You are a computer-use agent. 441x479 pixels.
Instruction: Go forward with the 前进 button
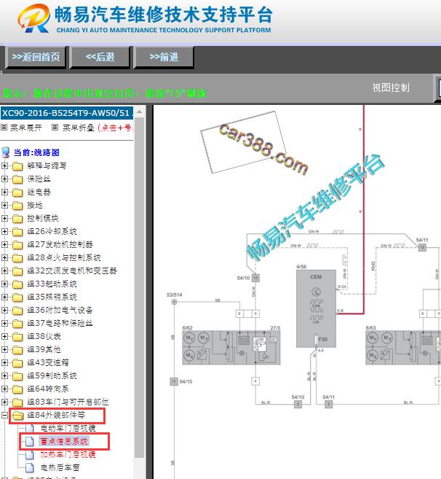pos(164,57)
